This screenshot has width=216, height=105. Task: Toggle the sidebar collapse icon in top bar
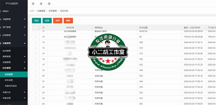(33, 4)
